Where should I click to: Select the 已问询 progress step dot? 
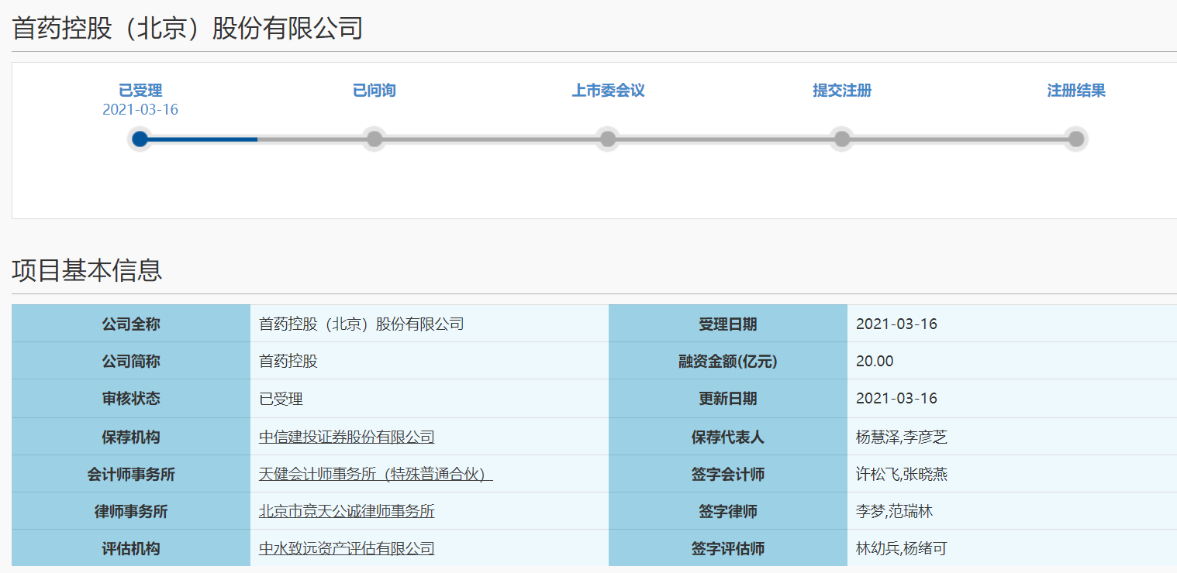374,139
